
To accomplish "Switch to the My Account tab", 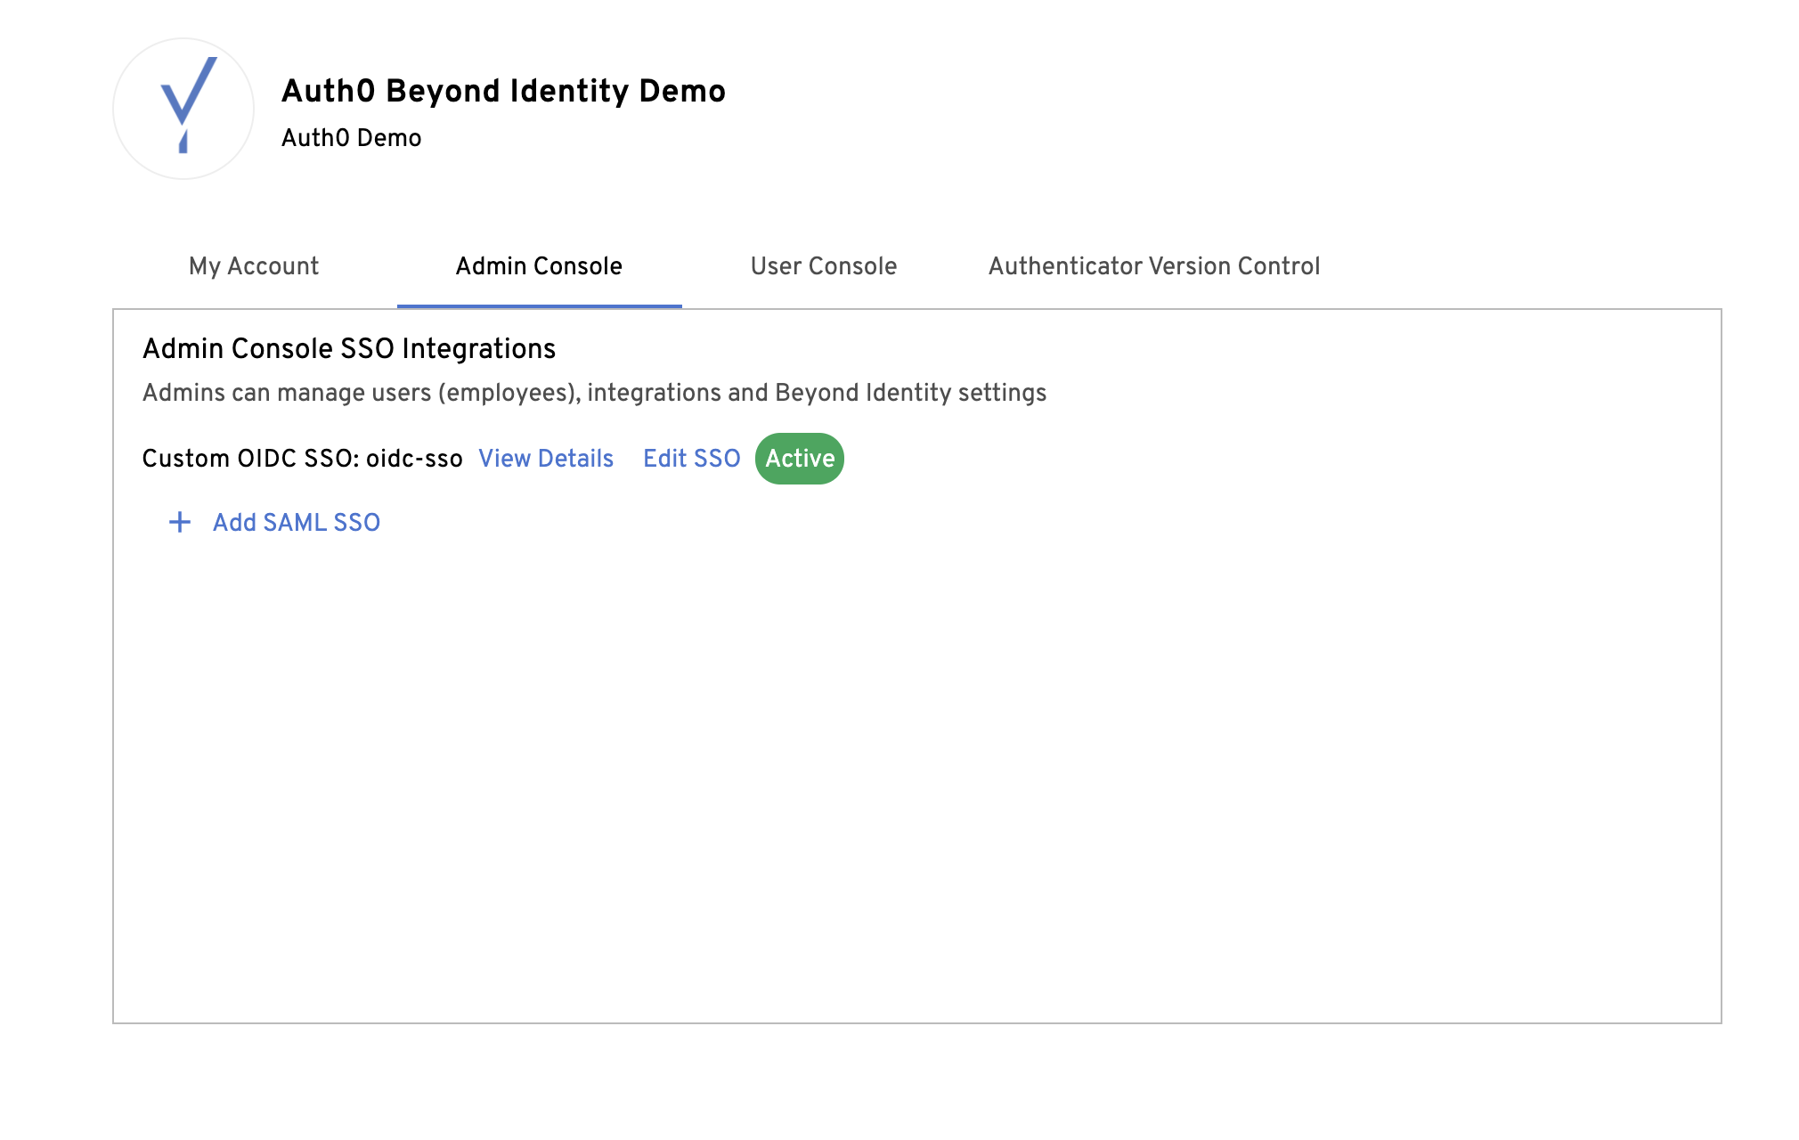I will (x=254, y=266).
